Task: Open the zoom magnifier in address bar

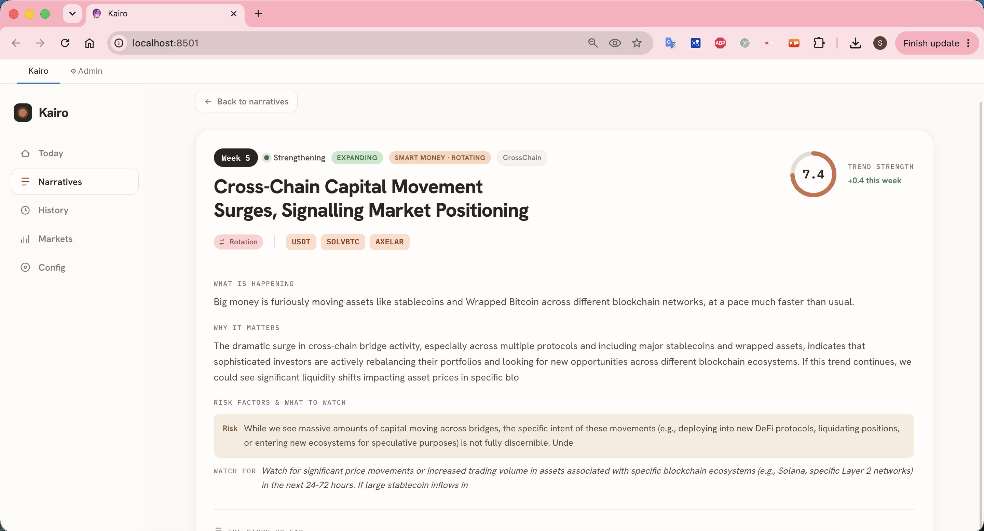Action: pos(592,43)
